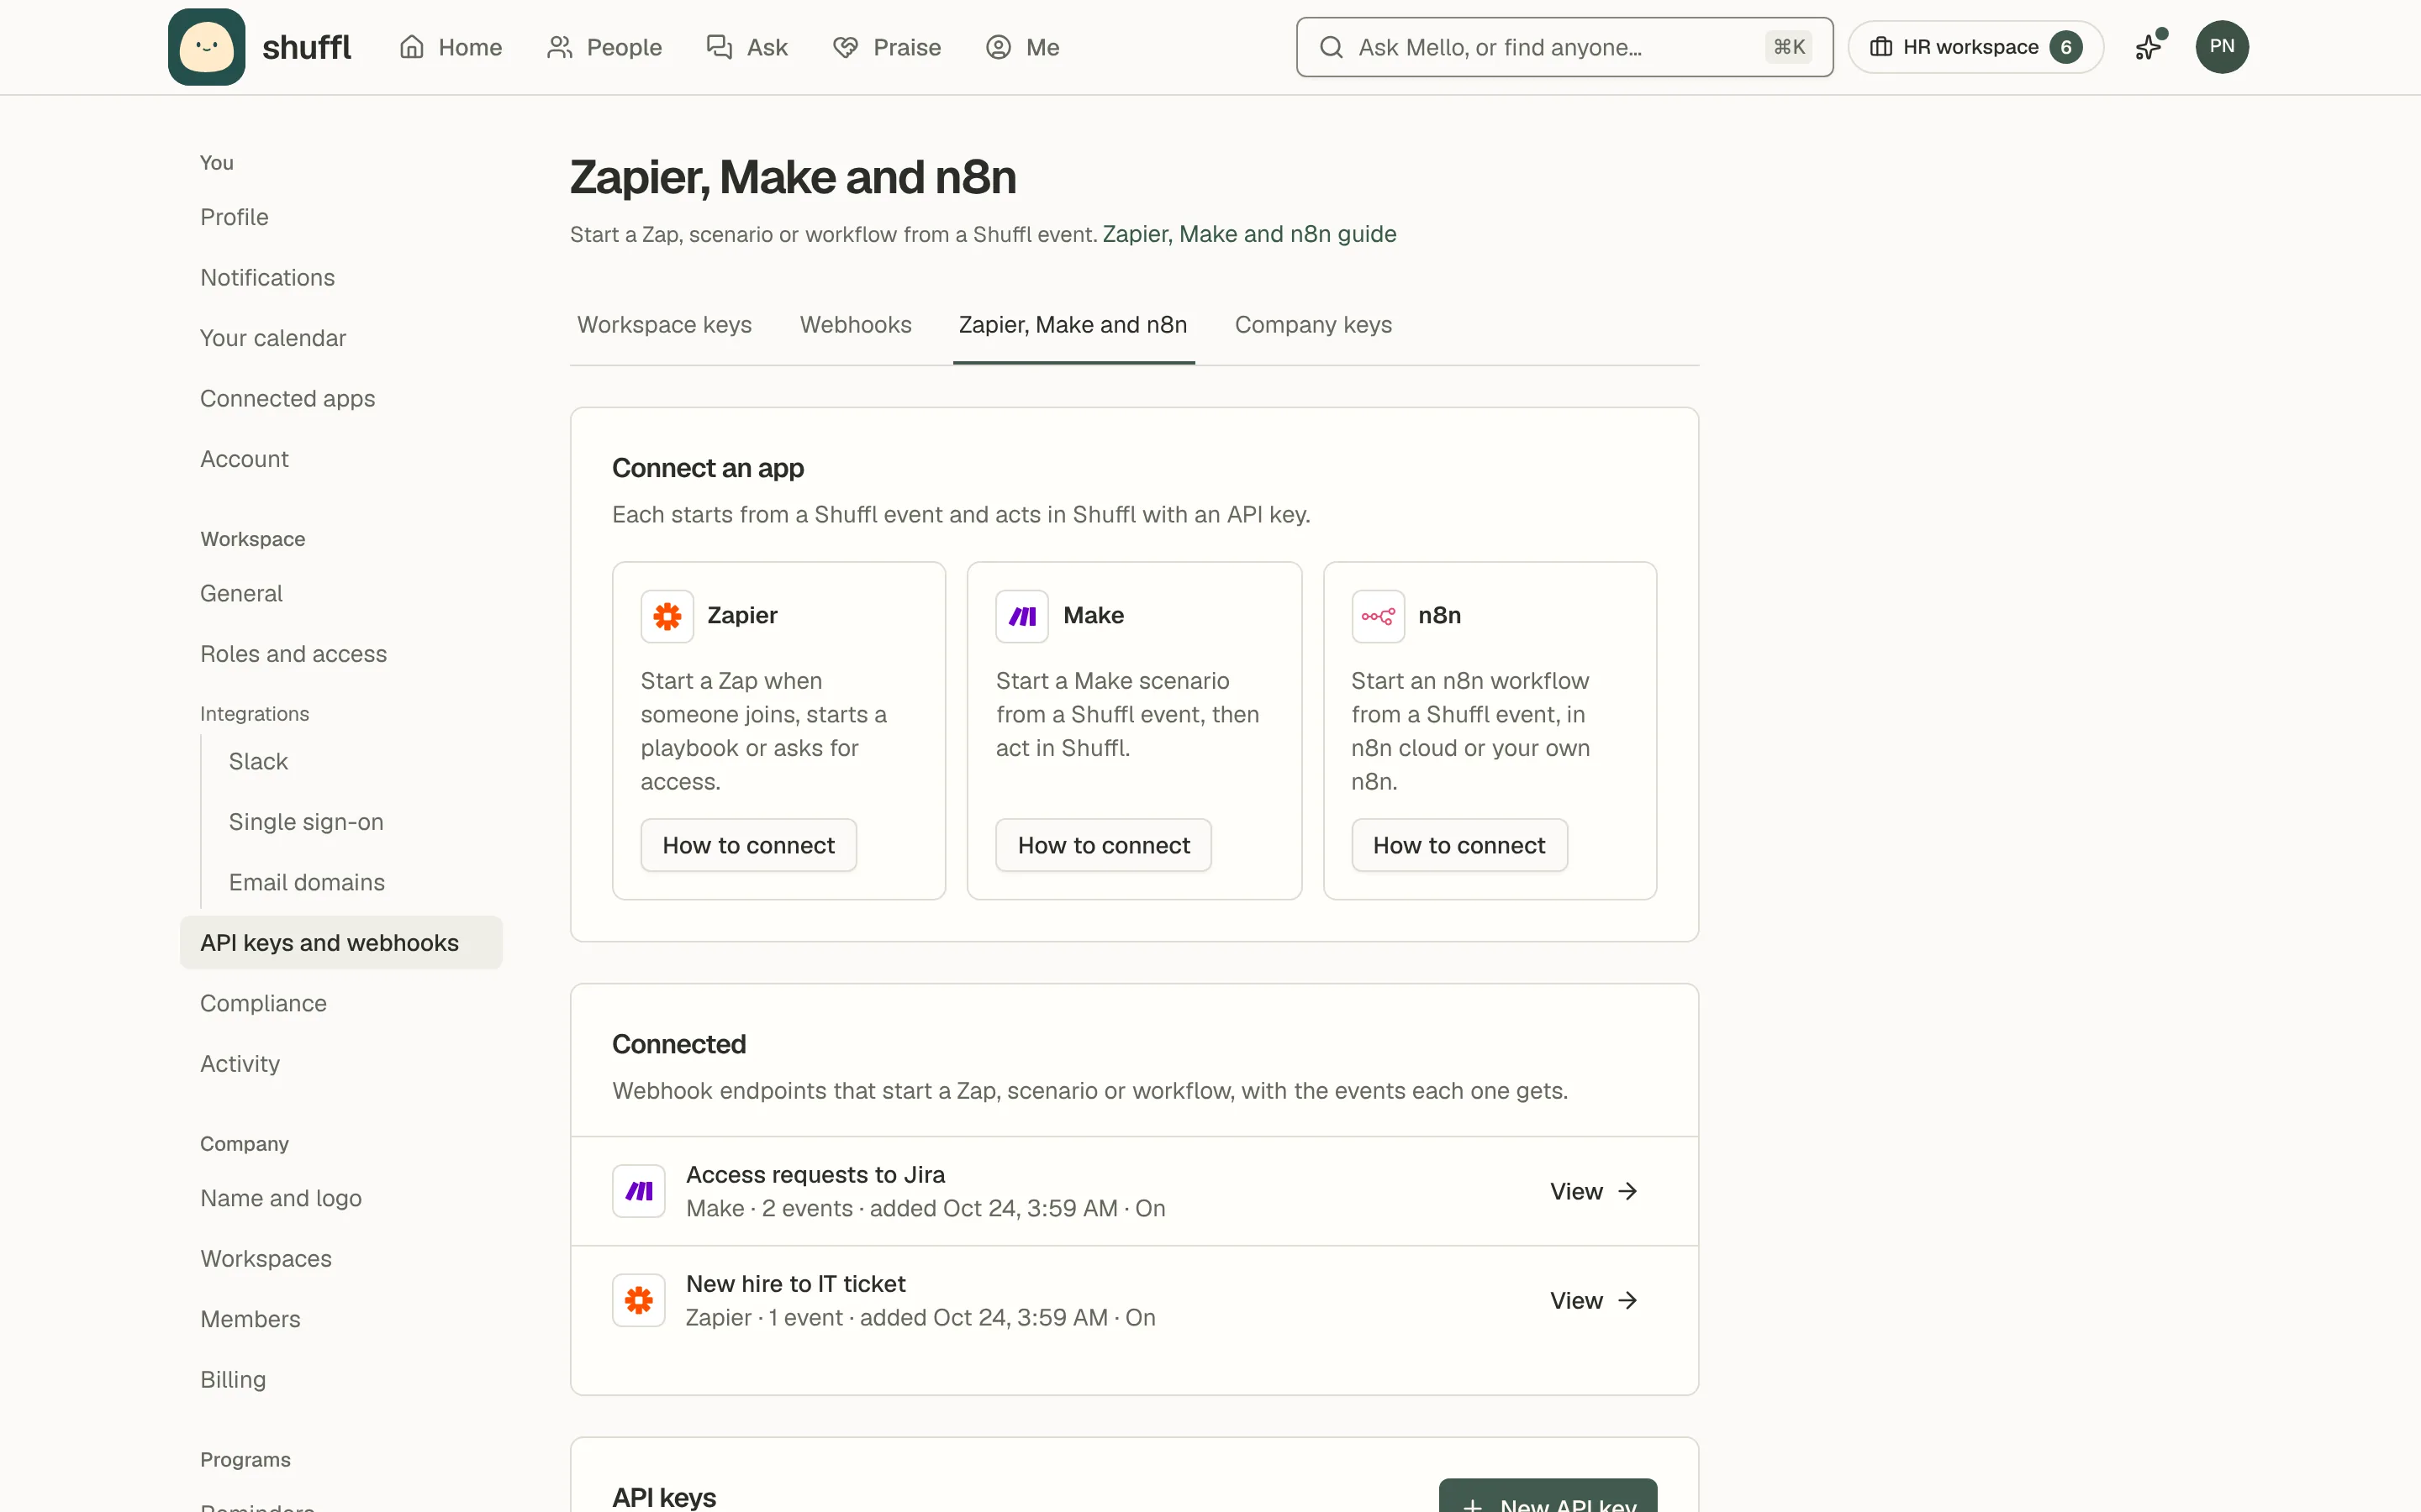2421x1512 pixels.
Task: Click the Make logo in the Connect an app card
Action: 1021,616
